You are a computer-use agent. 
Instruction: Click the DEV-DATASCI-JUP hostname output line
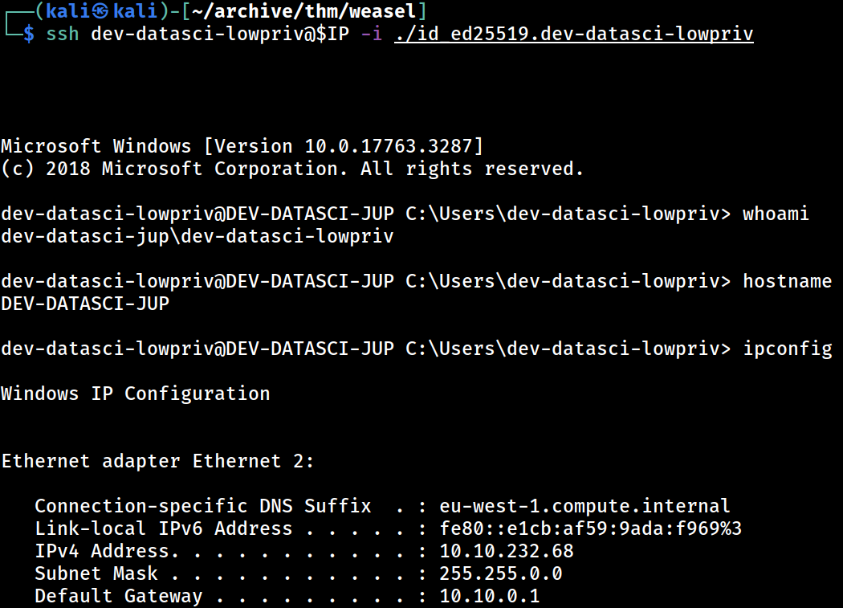85,304
